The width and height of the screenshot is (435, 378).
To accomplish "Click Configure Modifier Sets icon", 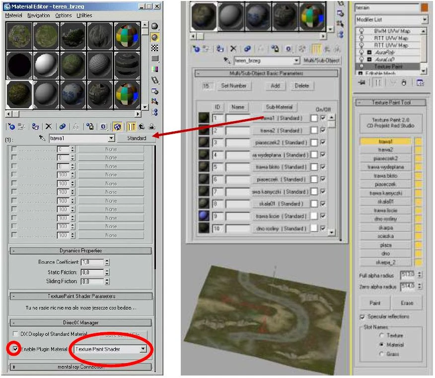I will coord(420,82).
